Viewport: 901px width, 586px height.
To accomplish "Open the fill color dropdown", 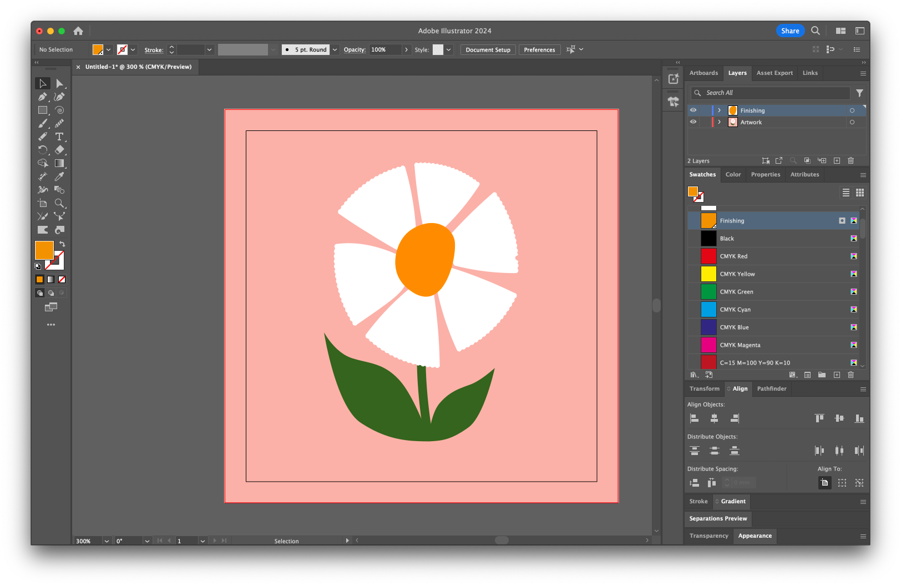I will [x=108, y=49].
